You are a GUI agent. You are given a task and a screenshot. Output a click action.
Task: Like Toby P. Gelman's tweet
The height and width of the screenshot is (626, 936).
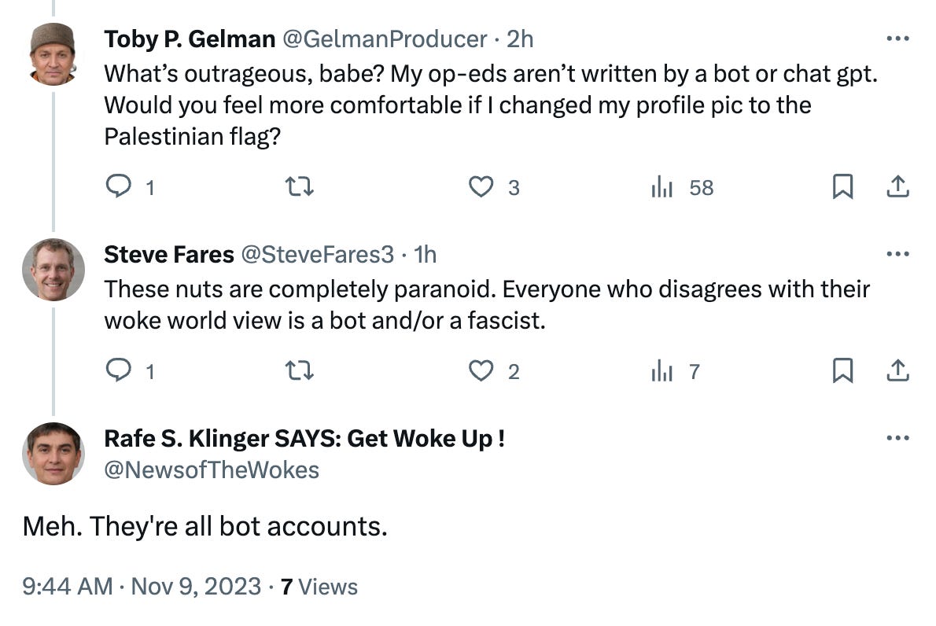481,187
